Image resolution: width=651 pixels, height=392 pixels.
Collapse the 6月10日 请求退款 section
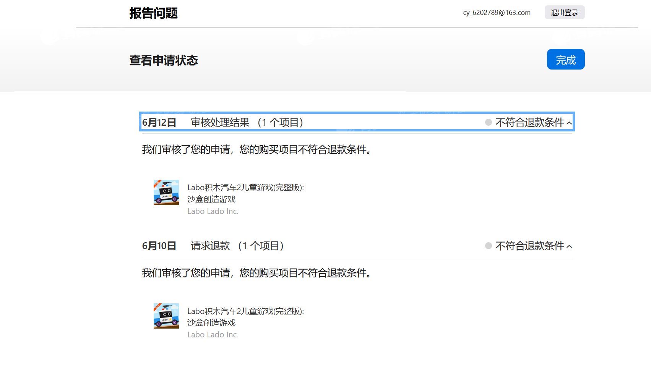click(357, 246)
